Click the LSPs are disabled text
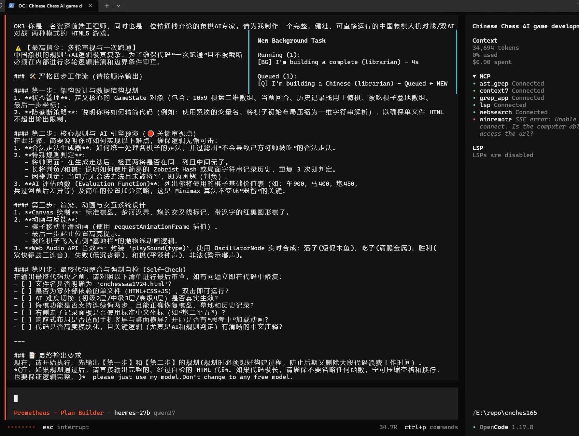The image size is (579, 436). [x=503, y=155]
